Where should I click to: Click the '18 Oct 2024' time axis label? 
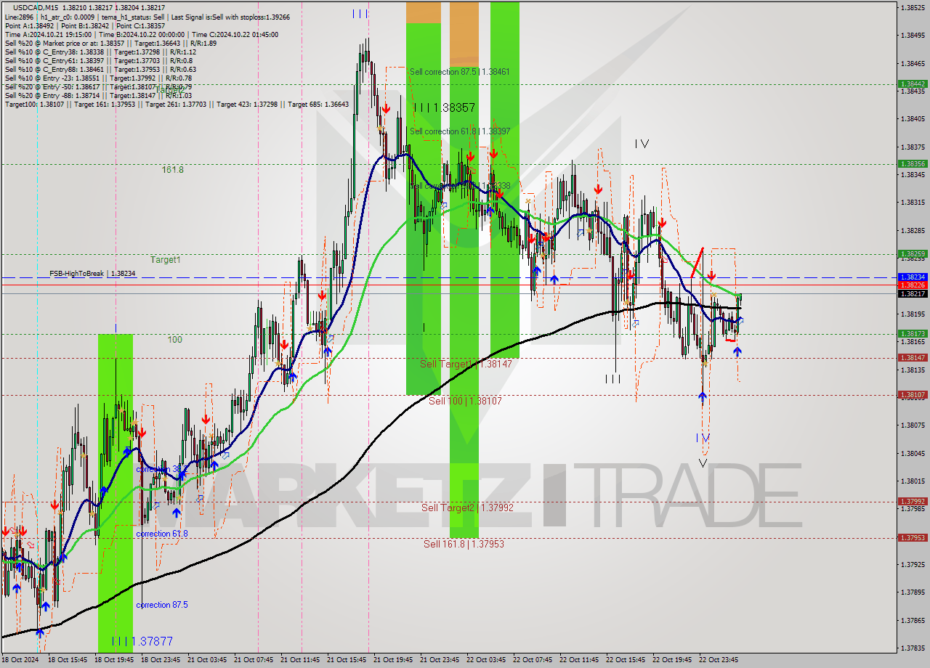coord(20,660)
